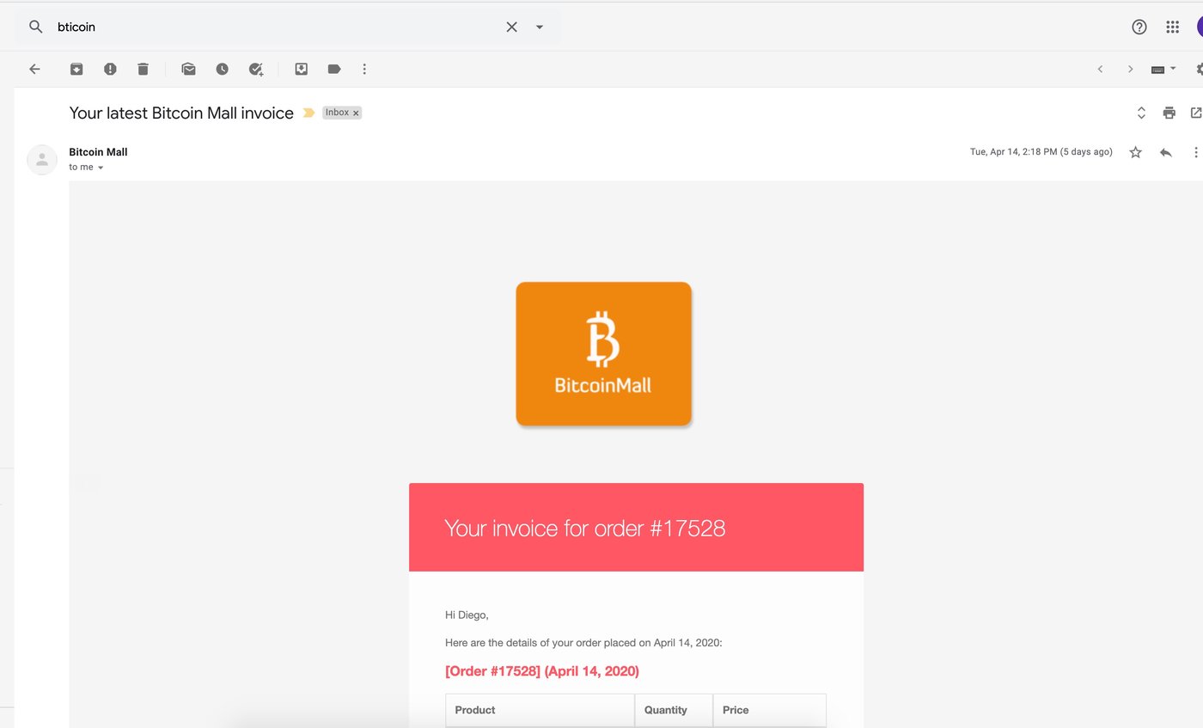Open the toolbar More options menu
The height and width of the screenshot is (728, 1203).
point(364,69)
